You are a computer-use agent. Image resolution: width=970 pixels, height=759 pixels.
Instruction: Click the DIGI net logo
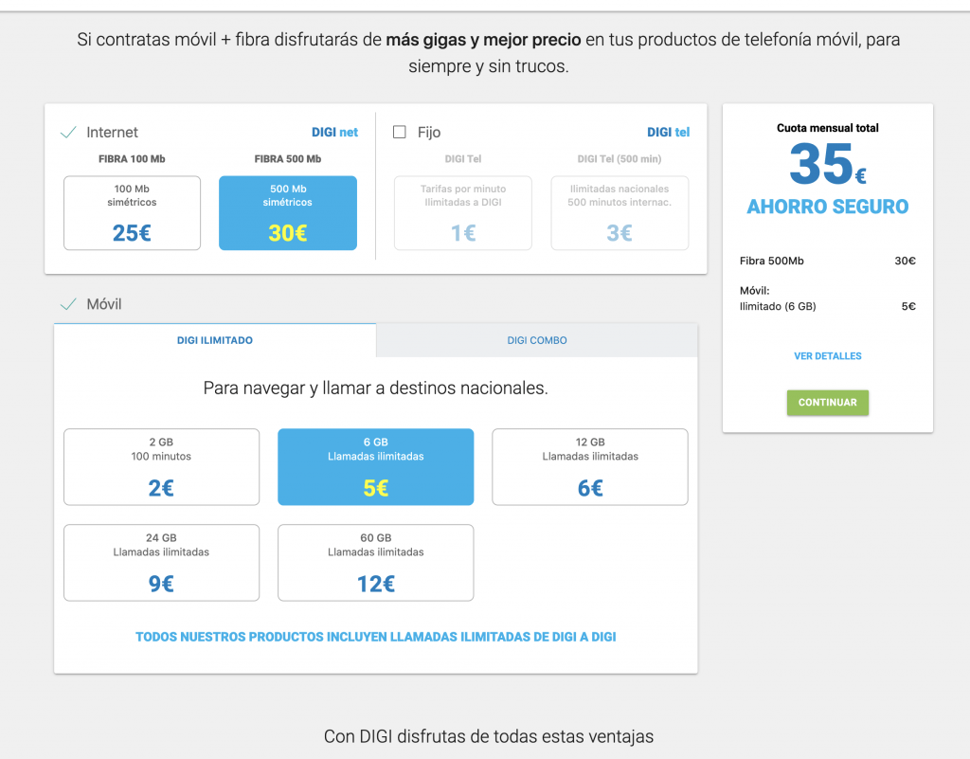[334, 133]
